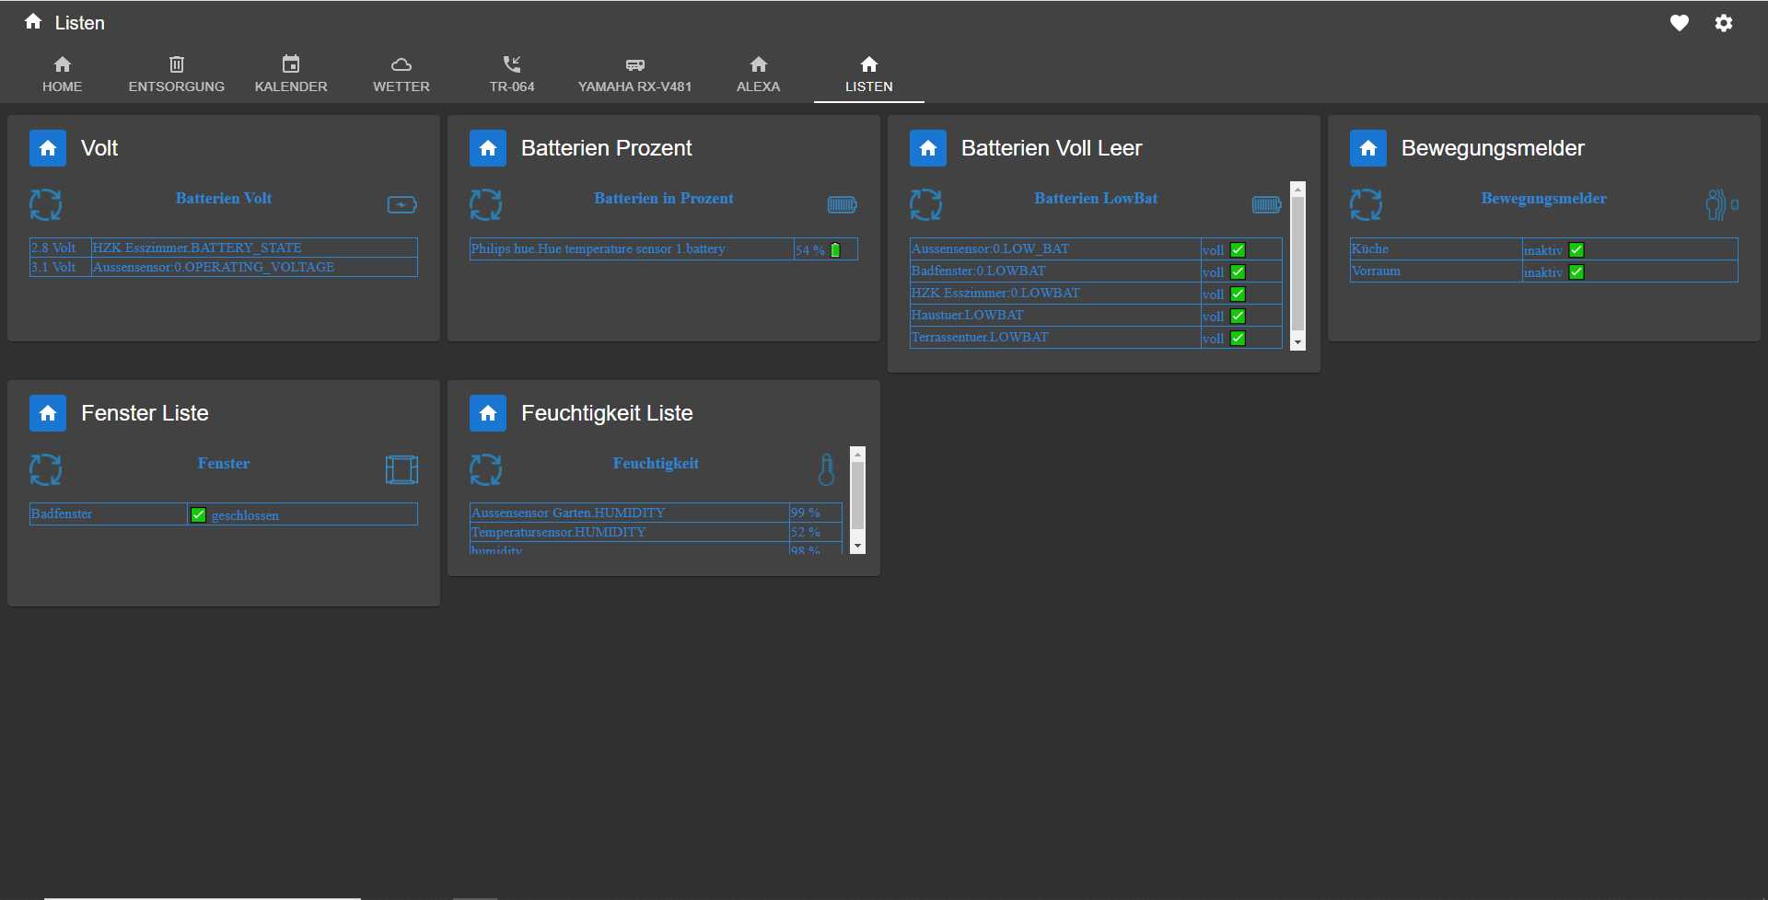Click Badfenster geschlossen checkbox

(198, 514)
